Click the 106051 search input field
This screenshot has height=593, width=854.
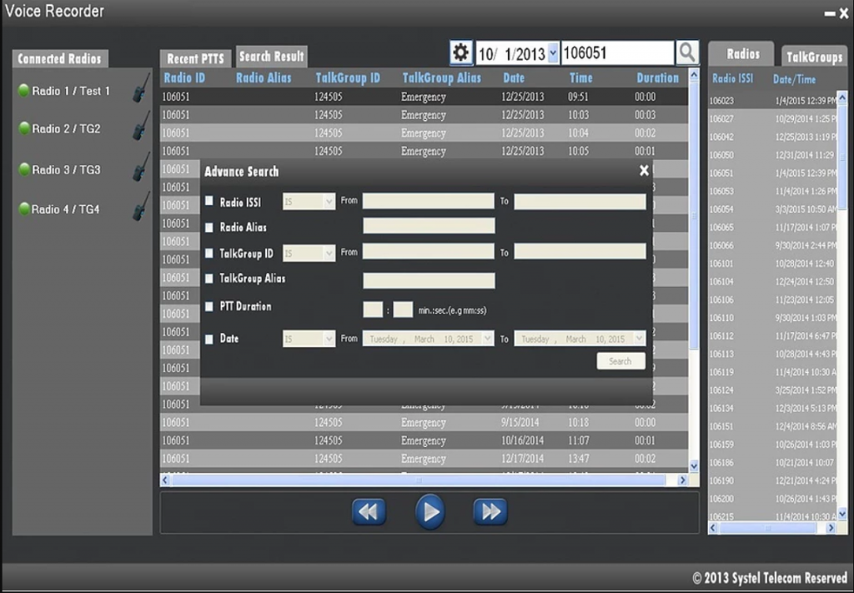click(617, 53)
